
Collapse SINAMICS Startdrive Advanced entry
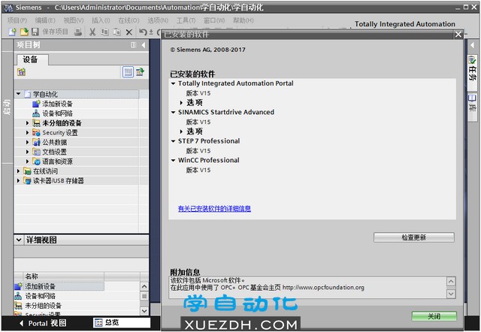[x=174, y=112]
